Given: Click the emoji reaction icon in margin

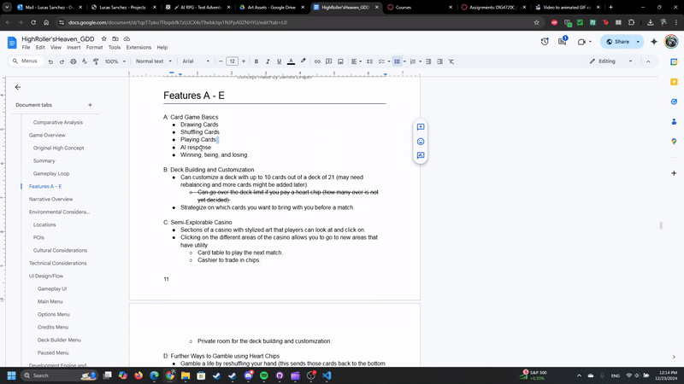Looking at the screenshot, I should click(421, 142).
